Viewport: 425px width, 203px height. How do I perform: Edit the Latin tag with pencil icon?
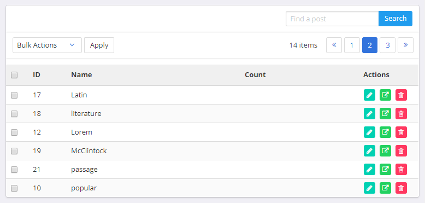tap(369, 95)
